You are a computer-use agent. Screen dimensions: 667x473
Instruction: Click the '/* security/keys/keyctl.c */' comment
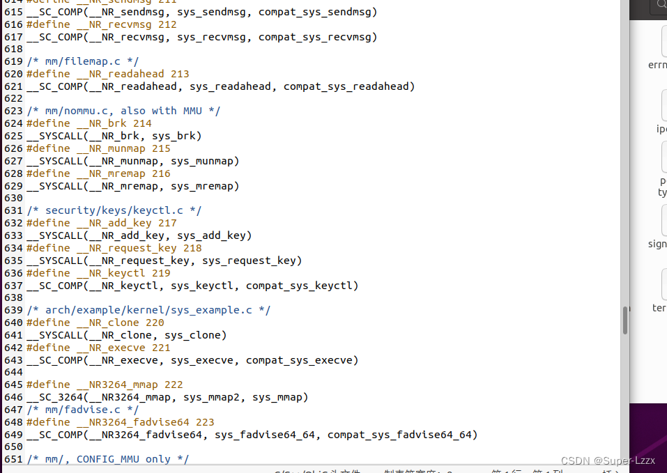[x=114, y=210]
